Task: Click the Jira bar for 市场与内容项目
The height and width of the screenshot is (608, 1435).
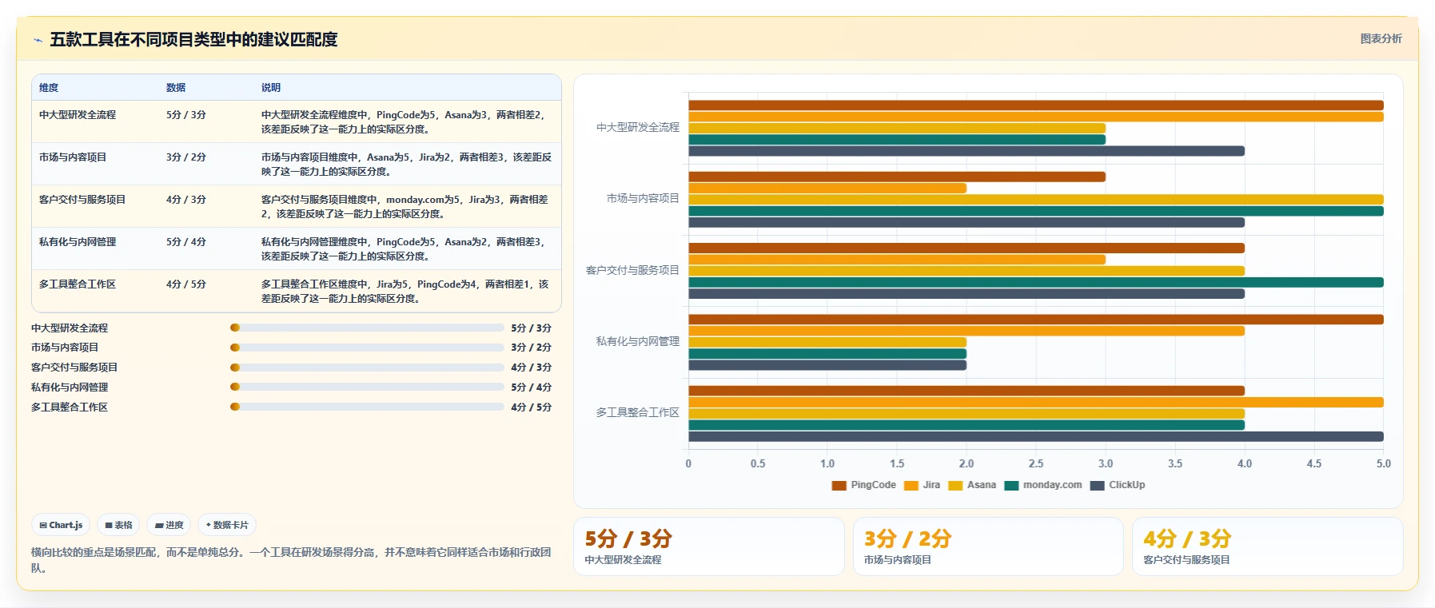Action: point(827,189)
